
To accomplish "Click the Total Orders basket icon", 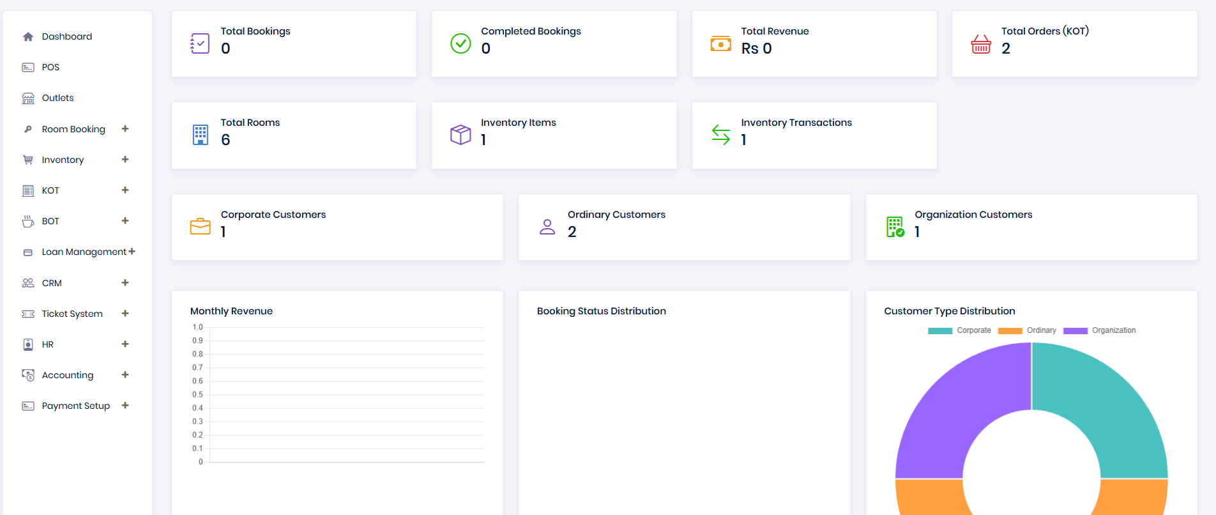I will [981, 43].
